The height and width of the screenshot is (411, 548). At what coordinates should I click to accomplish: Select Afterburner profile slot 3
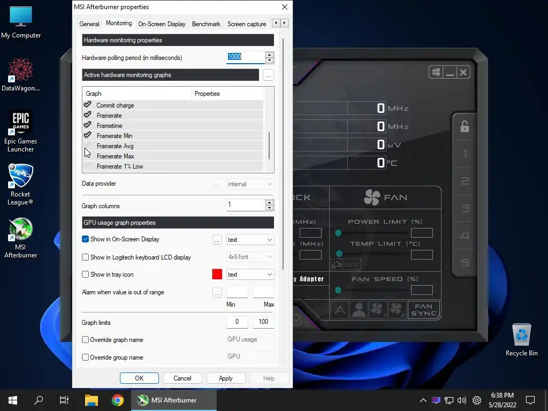(465, 208)
